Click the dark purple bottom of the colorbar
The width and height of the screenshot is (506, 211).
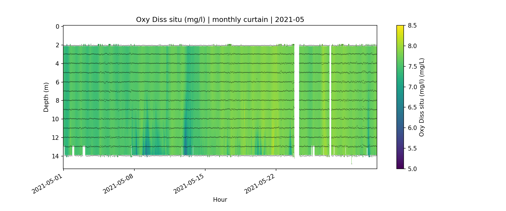[x=400, y=167]
